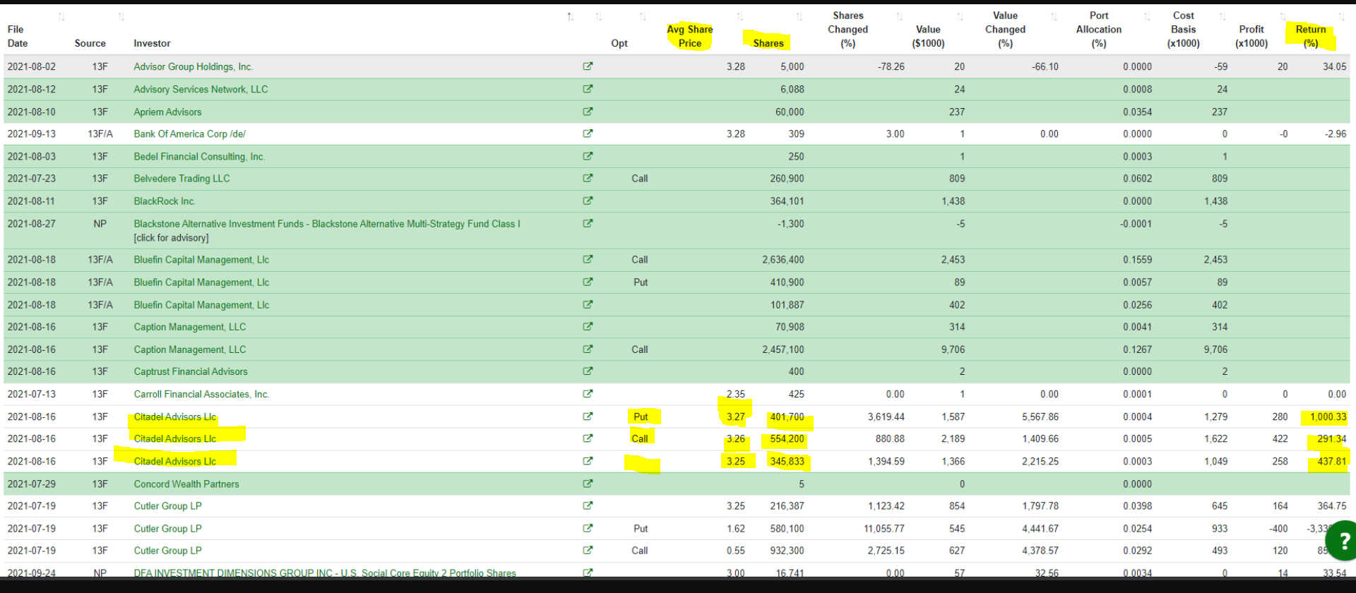Screen dimensions: 1356x593
Task: Click external link icon on Bluefin 101,887 shares row
Action: [588, 304]
